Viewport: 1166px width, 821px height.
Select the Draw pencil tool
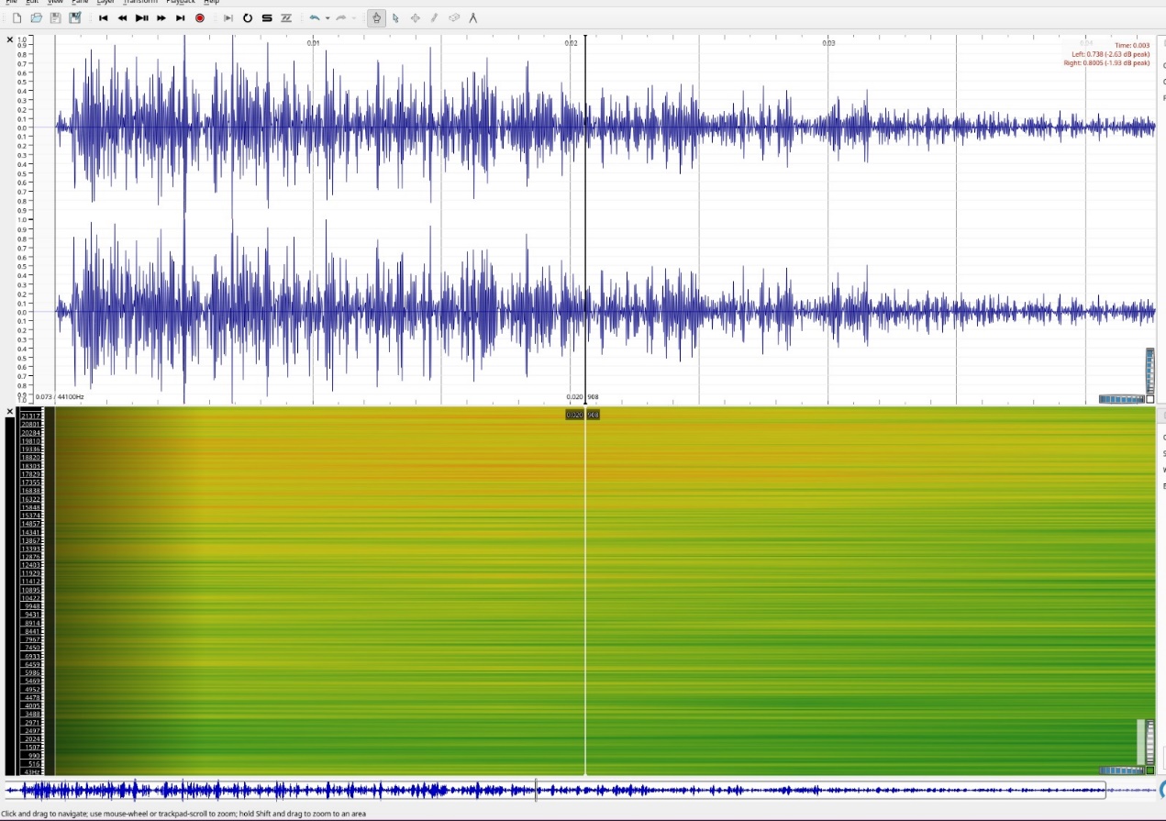click(435, 18)
